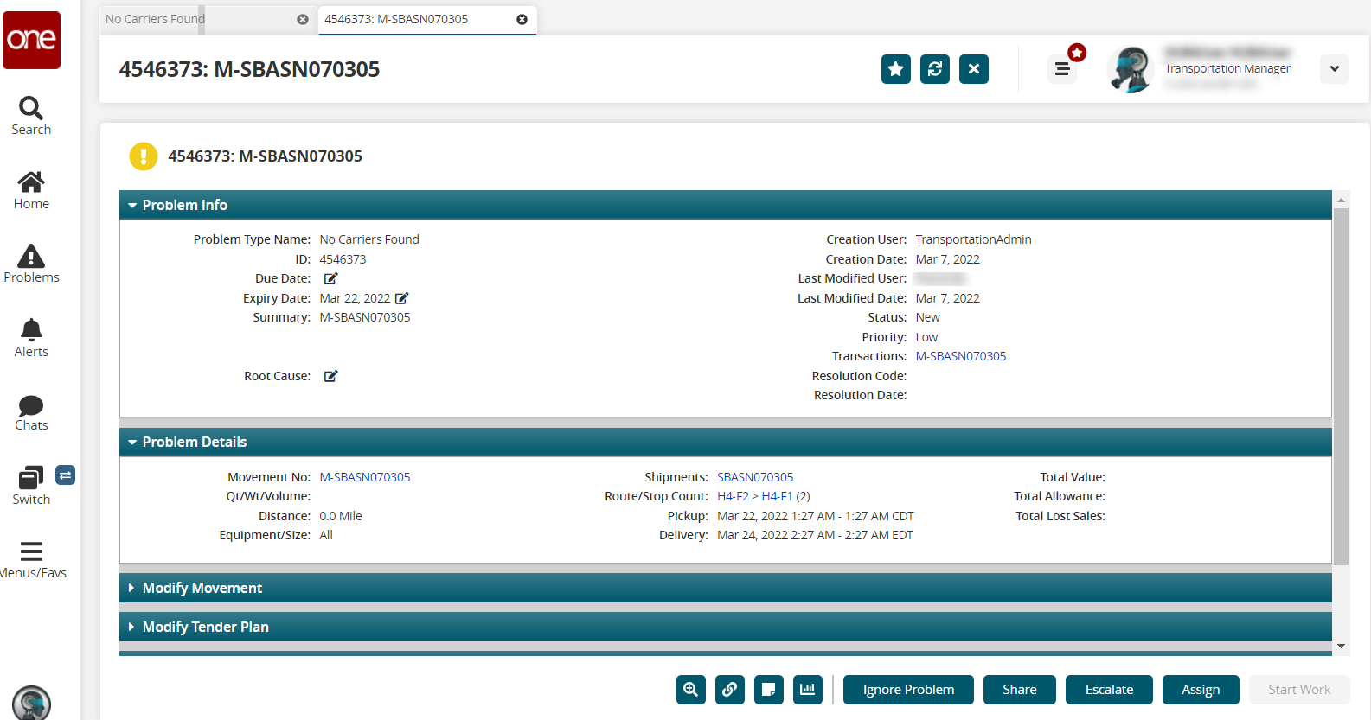Open the Chats sidebar icon
This screenshot has width=1371, height=720.
(31, 412)
